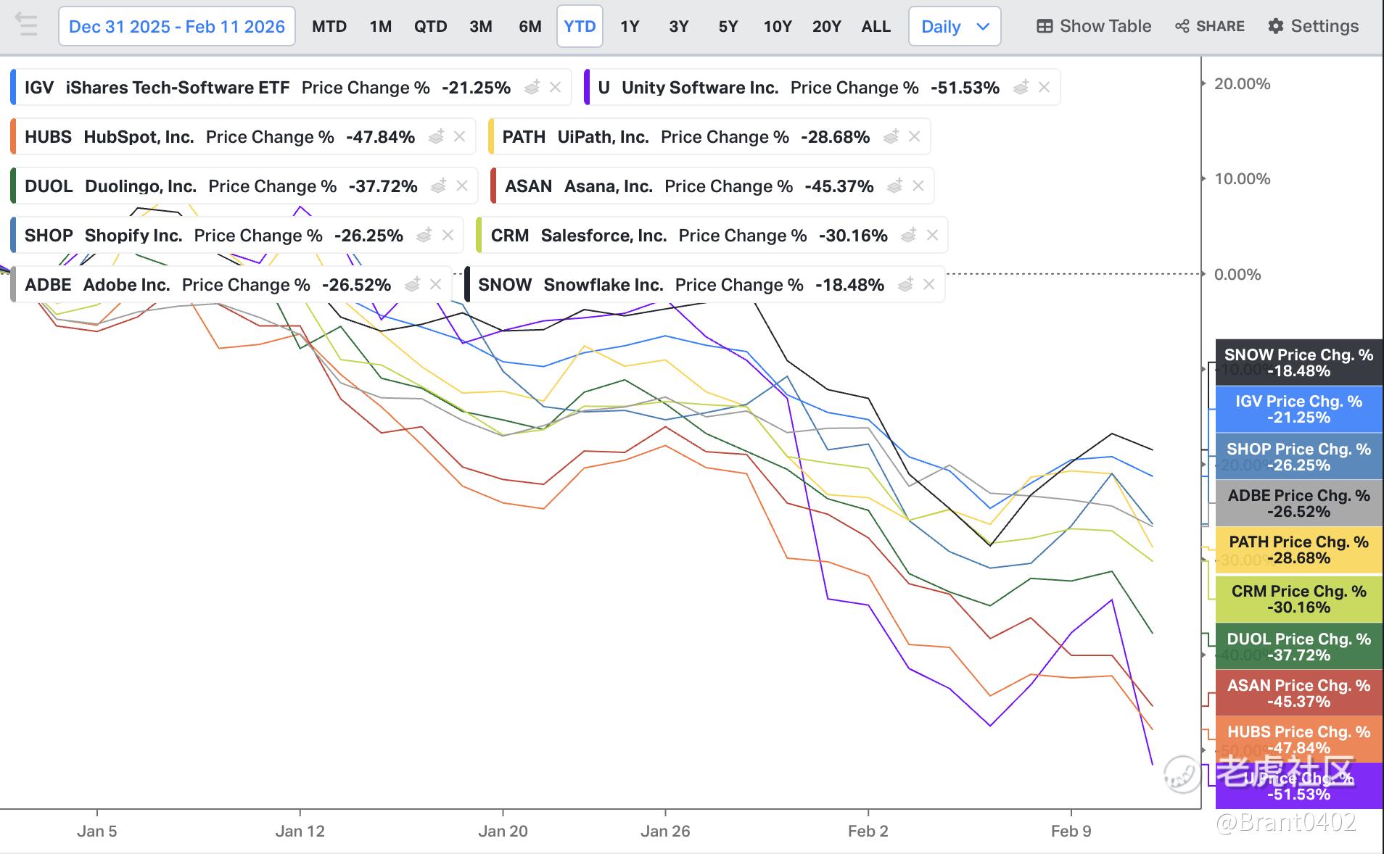This screenshot has height=854, width=1384.
Task: Open the Settings gear
Action: tap(1276, 26)
